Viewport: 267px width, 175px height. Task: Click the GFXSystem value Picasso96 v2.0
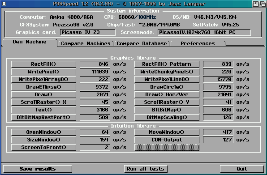(x=73, y=25)
